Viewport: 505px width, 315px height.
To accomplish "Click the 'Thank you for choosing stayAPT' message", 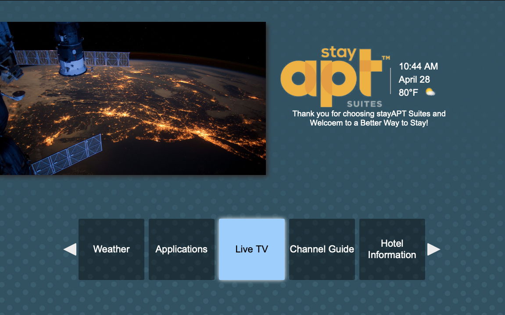I will (x=369, y=118).
